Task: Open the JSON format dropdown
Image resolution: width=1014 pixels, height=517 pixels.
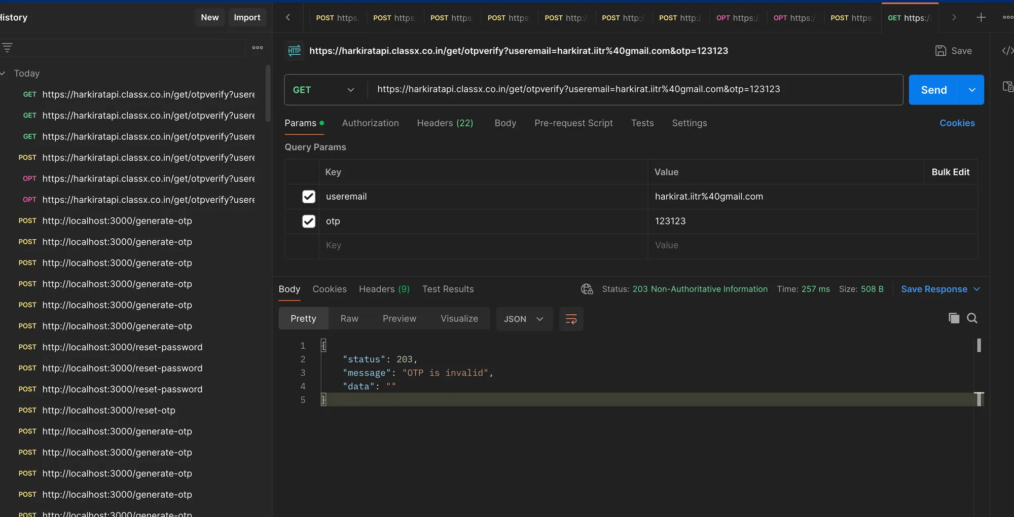Action: [524, 319]
